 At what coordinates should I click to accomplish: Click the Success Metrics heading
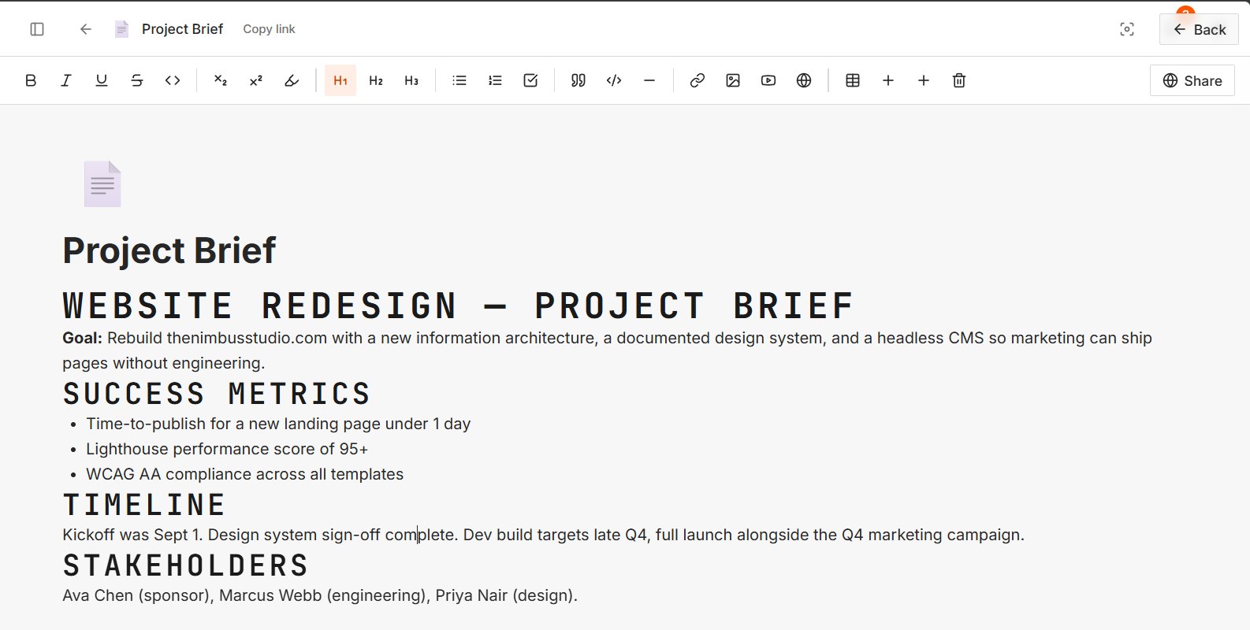(217, 393)
